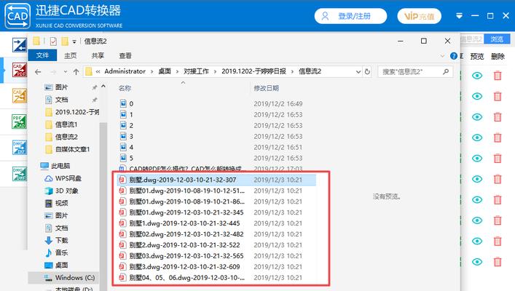Select the pinned 图片 in Quick access
The image size is (515, 291).
[x=61, y=87]
